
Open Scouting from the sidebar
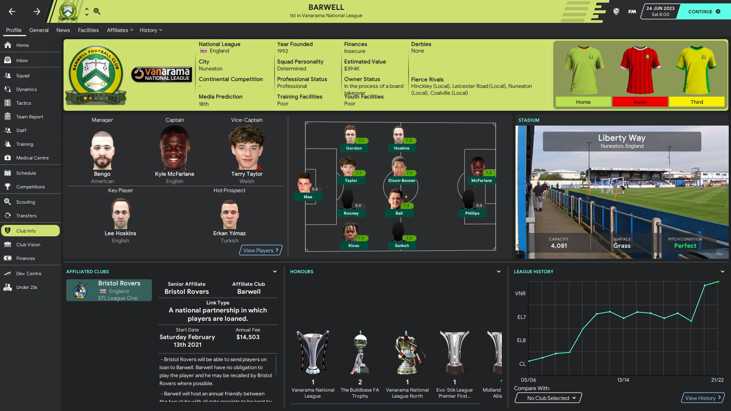30,202
